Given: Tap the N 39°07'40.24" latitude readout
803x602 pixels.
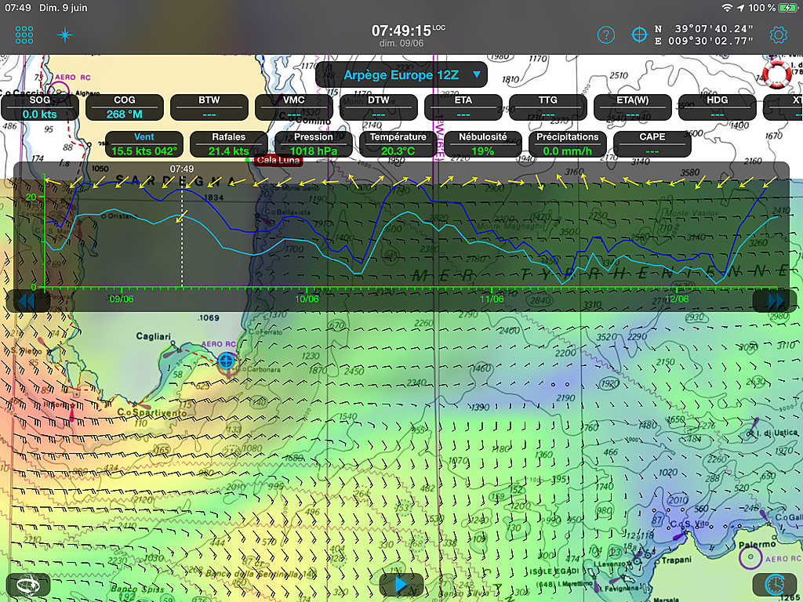Looking at the screenshot, I should click(703, 29).
